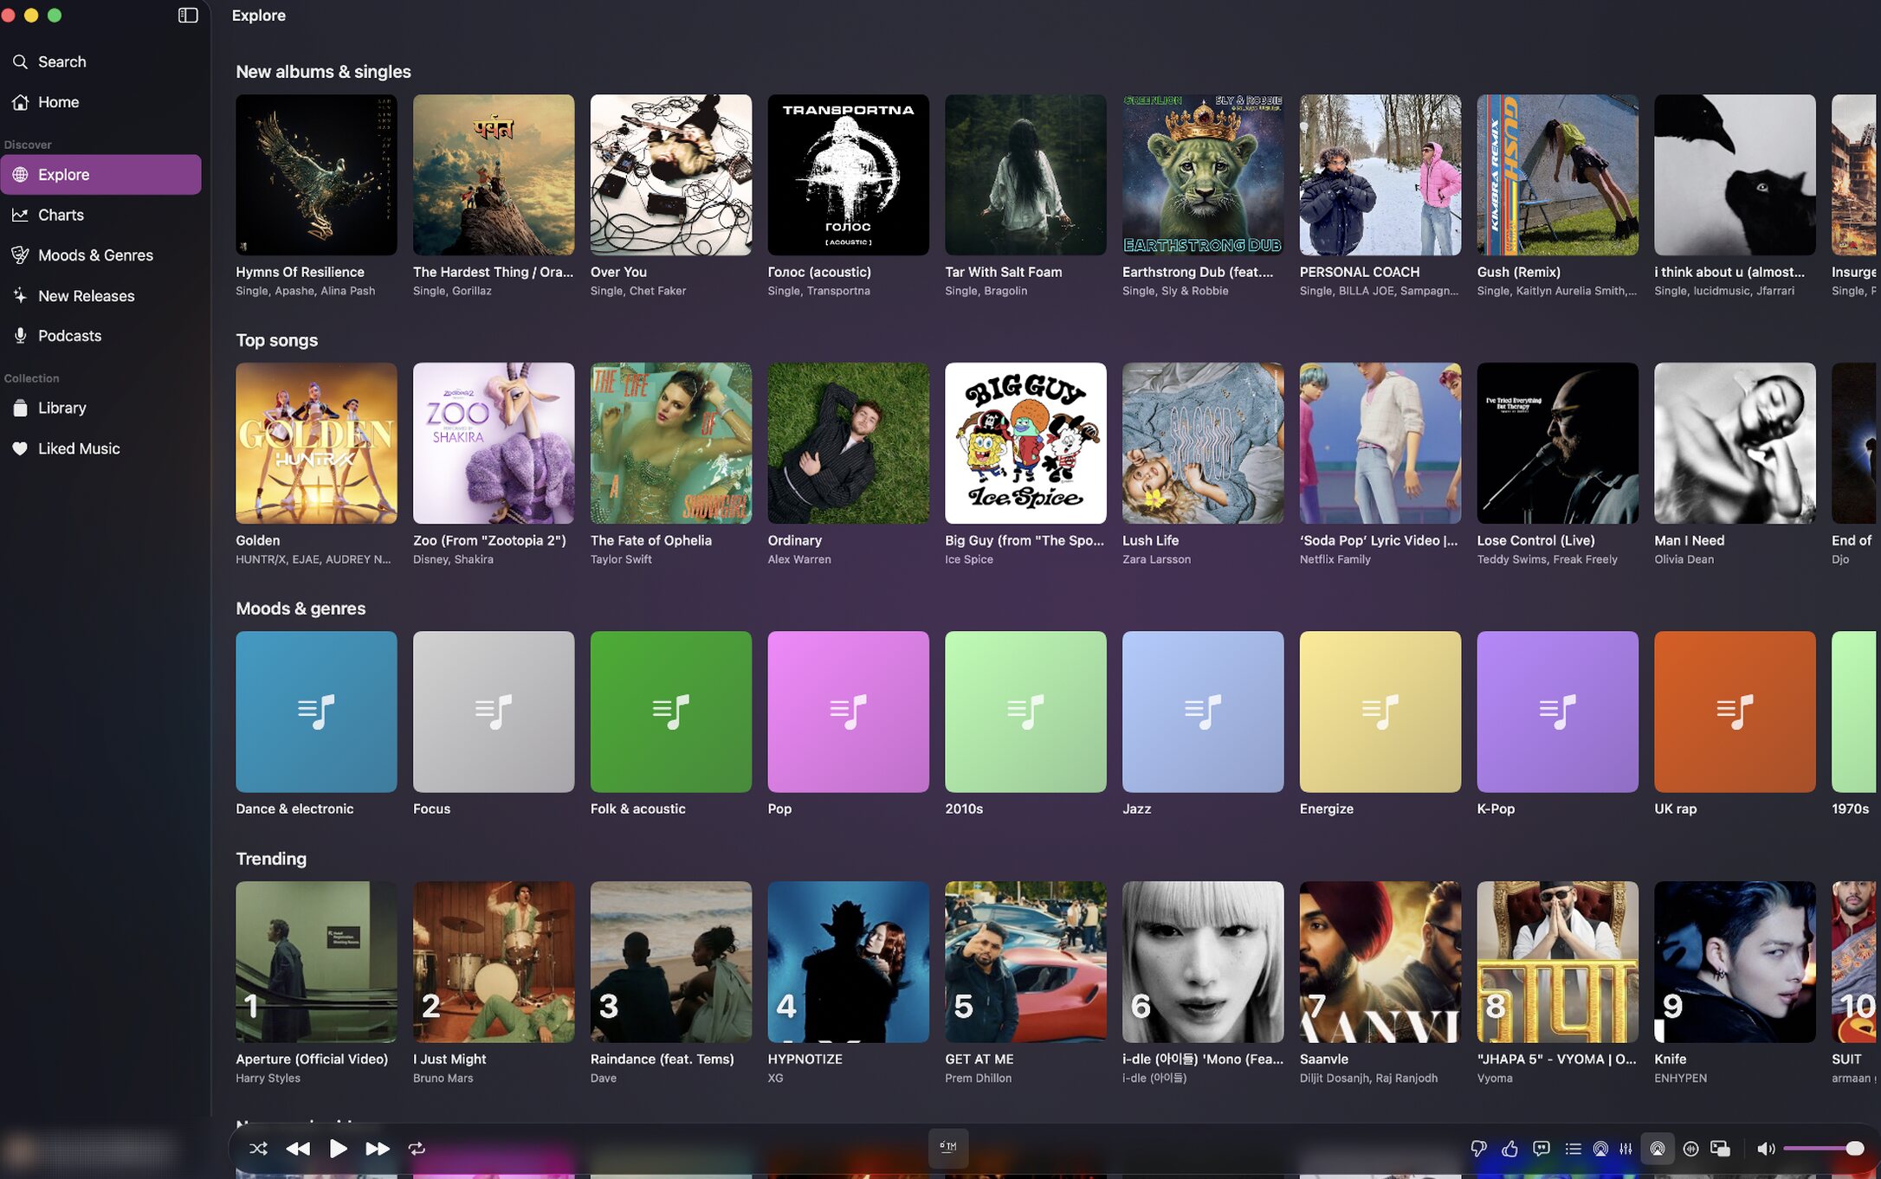Skip to the previous track
This screenshot has height=1179, width=1881.
pyautogui.click(x=298, y=1149)
